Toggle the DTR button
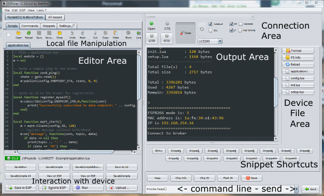The image size is (324, 196). [x=152, y=38]
